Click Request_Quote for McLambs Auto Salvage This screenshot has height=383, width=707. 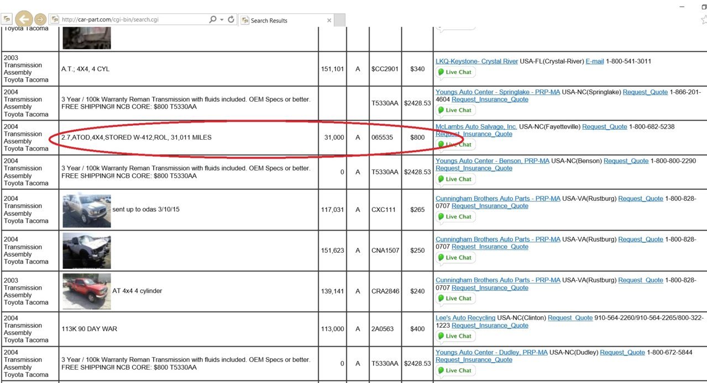tap(605, 126)
